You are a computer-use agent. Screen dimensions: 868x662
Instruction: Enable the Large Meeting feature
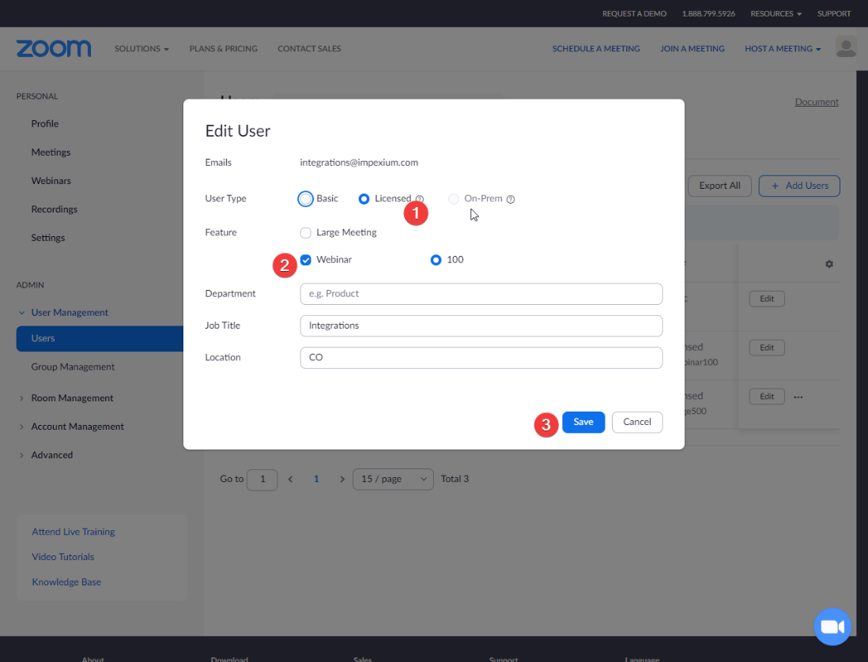tap(306, 233)
